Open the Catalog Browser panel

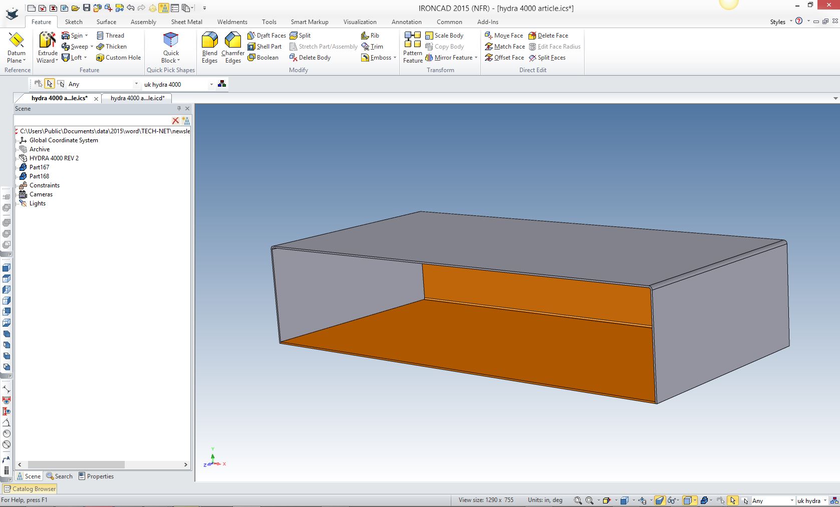click(x=30, y=489)
